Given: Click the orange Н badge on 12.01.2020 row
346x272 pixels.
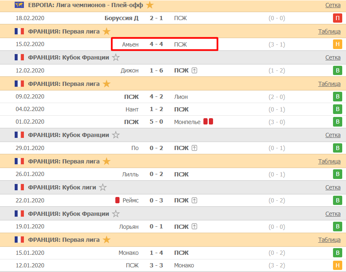Looking at the screenshot, I should coord(337,265).
